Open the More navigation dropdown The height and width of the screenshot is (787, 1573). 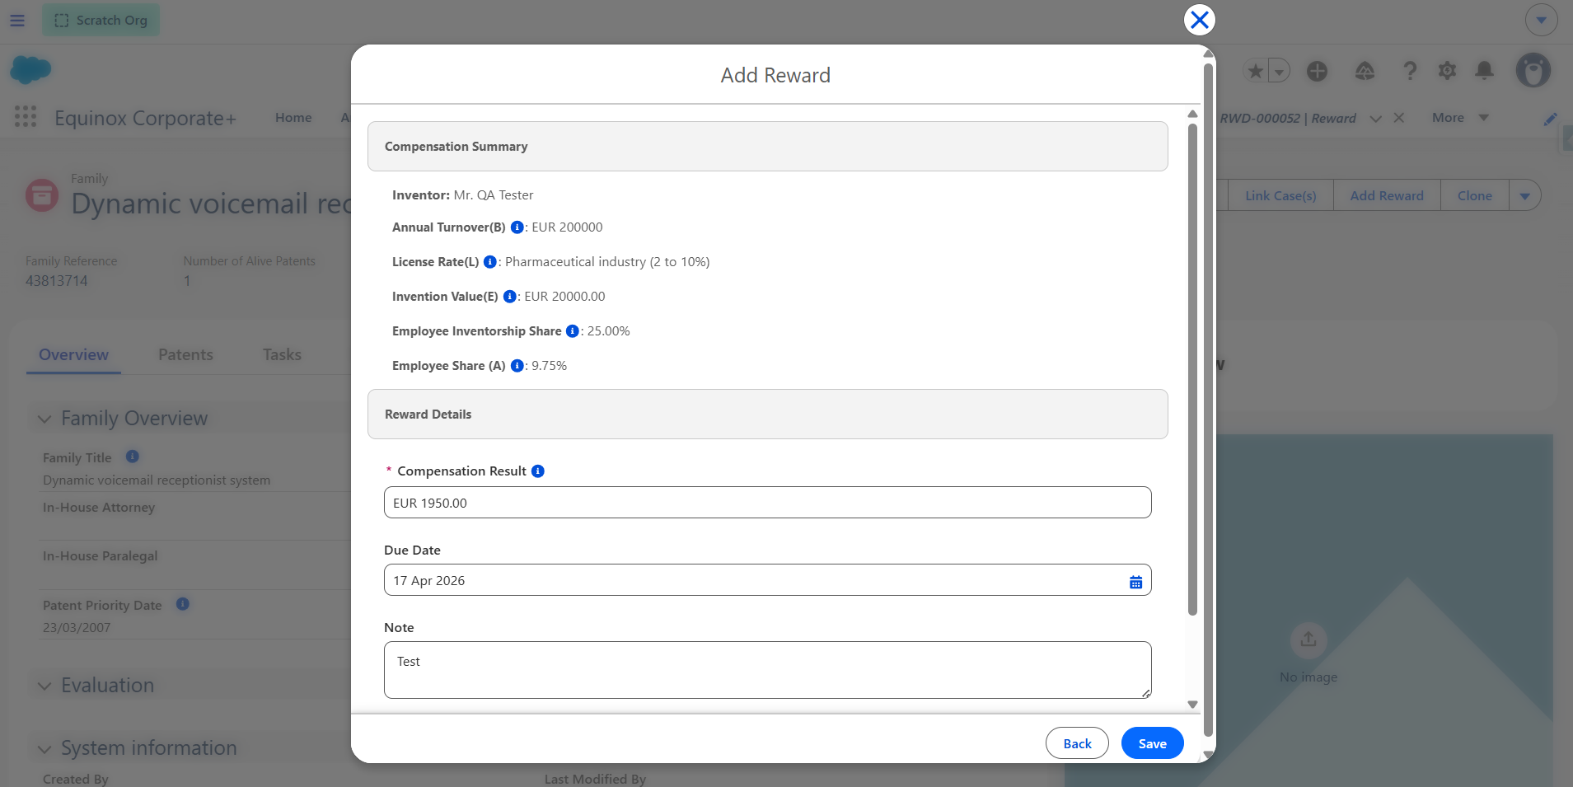coord(1459,118)
